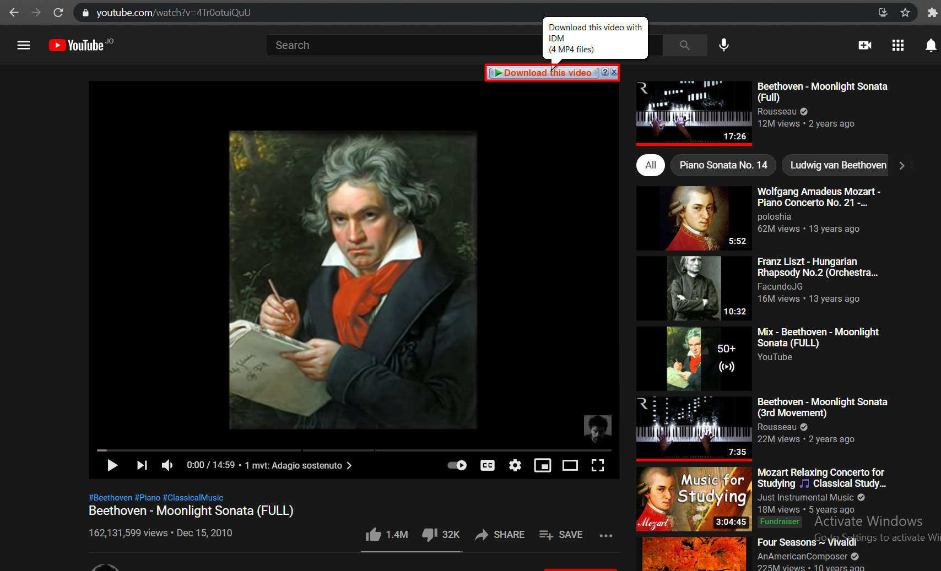941x571 pixels.
Task: Open the notifications bell
Action: pyautogui.click(x=931, y=45)
